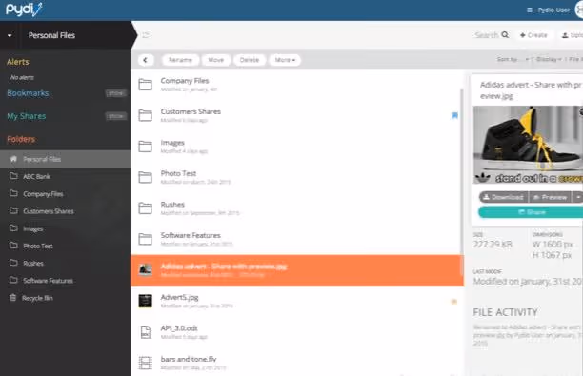Click the Company Files folder icon in list
Image resolution: width=583 pixels, height=376 pixels.
coord(145,85)
